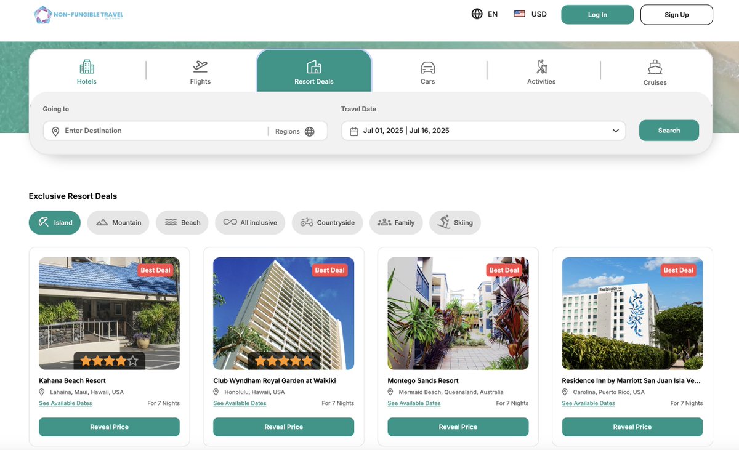This screenshot has width=739, height=450.
Task: Reveal Price for Kahana Beach Resort
Action: [110, 427]
